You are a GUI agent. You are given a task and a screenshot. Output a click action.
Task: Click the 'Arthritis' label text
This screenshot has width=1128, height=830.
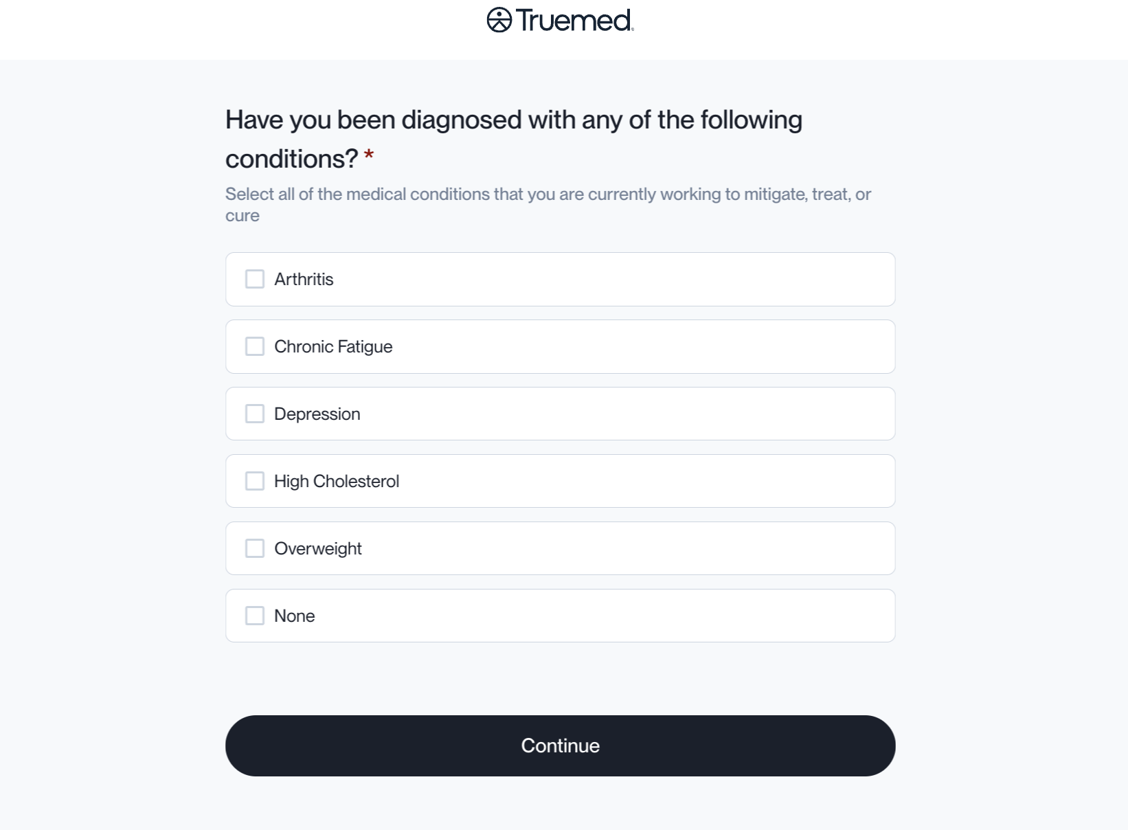click(304, 280)
